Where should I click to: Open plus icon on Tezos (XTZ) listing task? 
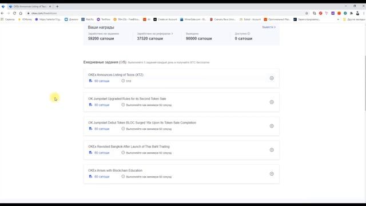272,78
